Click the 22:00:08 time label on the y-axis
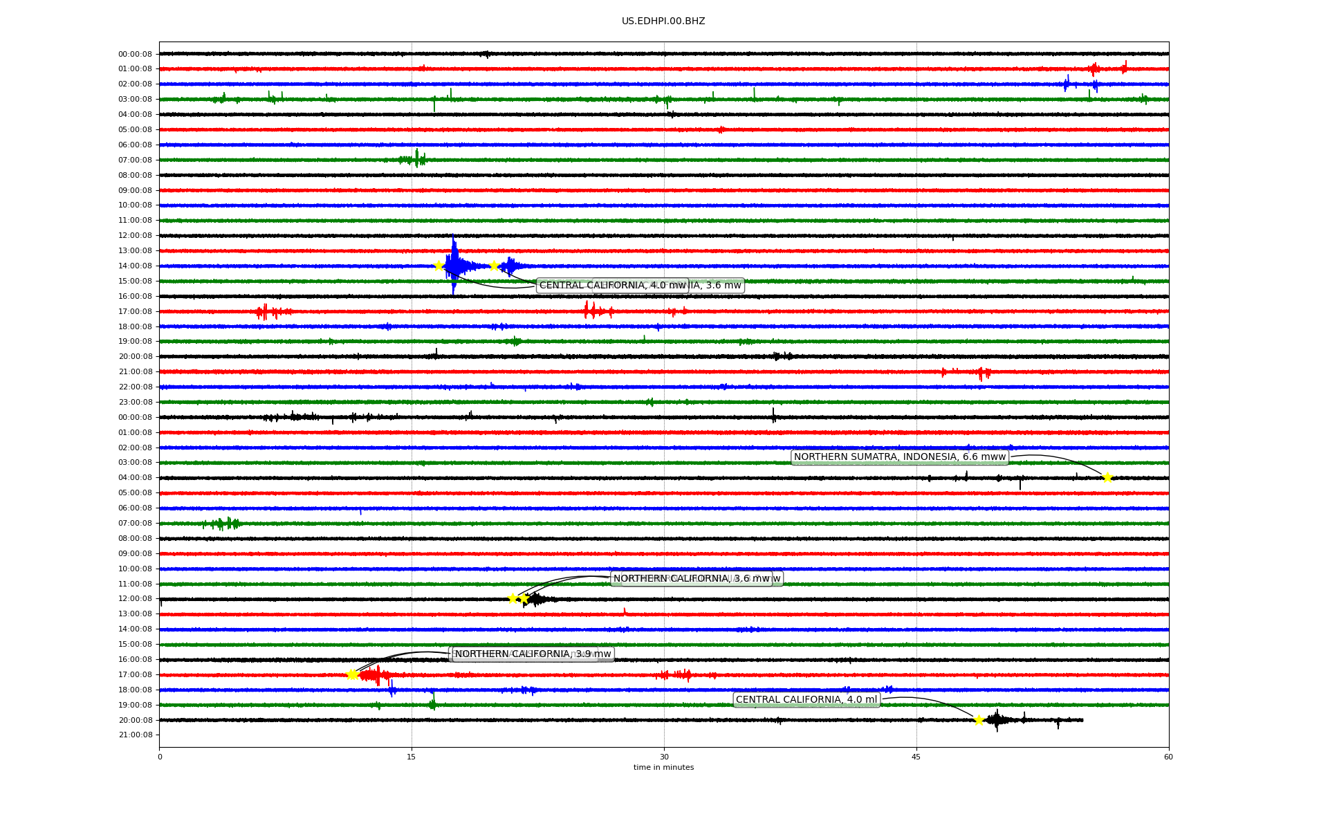1328x830 pixels. click(x=135, y=387)
